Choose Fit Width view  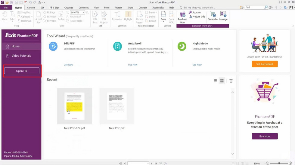pyautogui.click(x=50, y=16)
